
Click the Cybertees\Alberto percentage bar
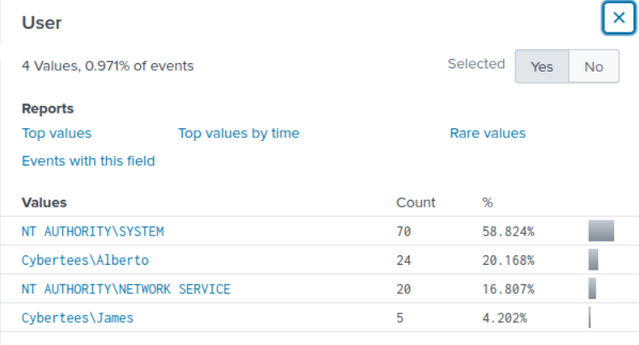pos(594,260)
